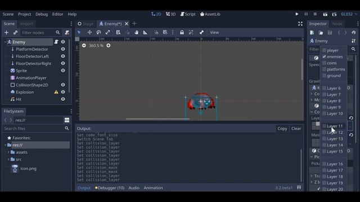Zoom in with plus button
This screenshot has width=360, height=202.
[x=109, y=45]
